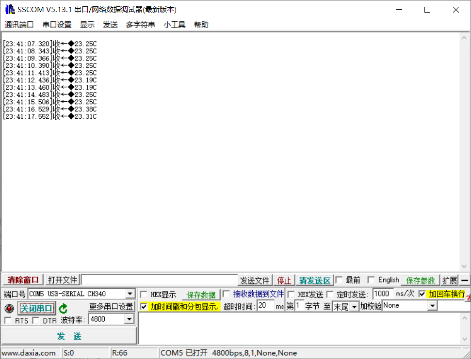Click the 发送文件 send file button
Image resolution: width=471 pixels, height=359 pixels.
[x=254, y=280]
